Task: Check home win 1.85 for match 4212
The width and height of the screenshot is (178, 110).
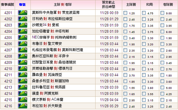Action: coord(125,81)
